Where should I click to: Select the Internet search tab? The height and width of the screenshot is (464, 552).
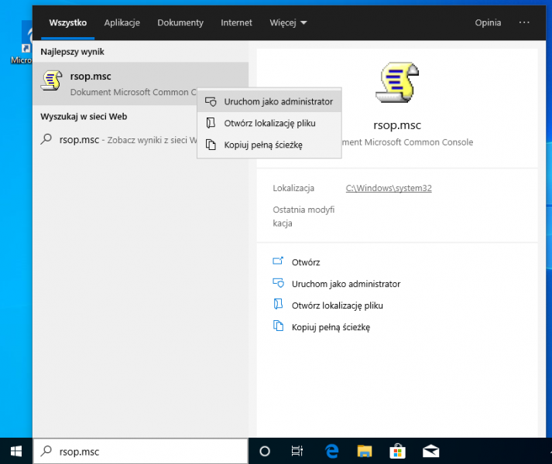tap(236, 23)
